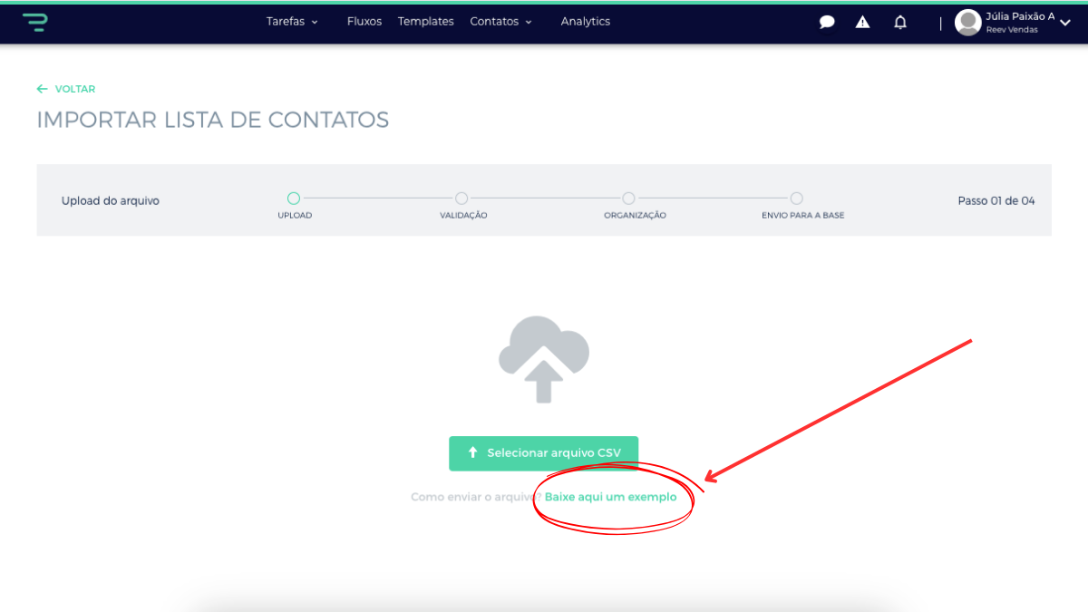The width and height of the screenshot is (1088, 612).
Task: Click the Júlia Paixão A user name
Action: (1020, 16)
